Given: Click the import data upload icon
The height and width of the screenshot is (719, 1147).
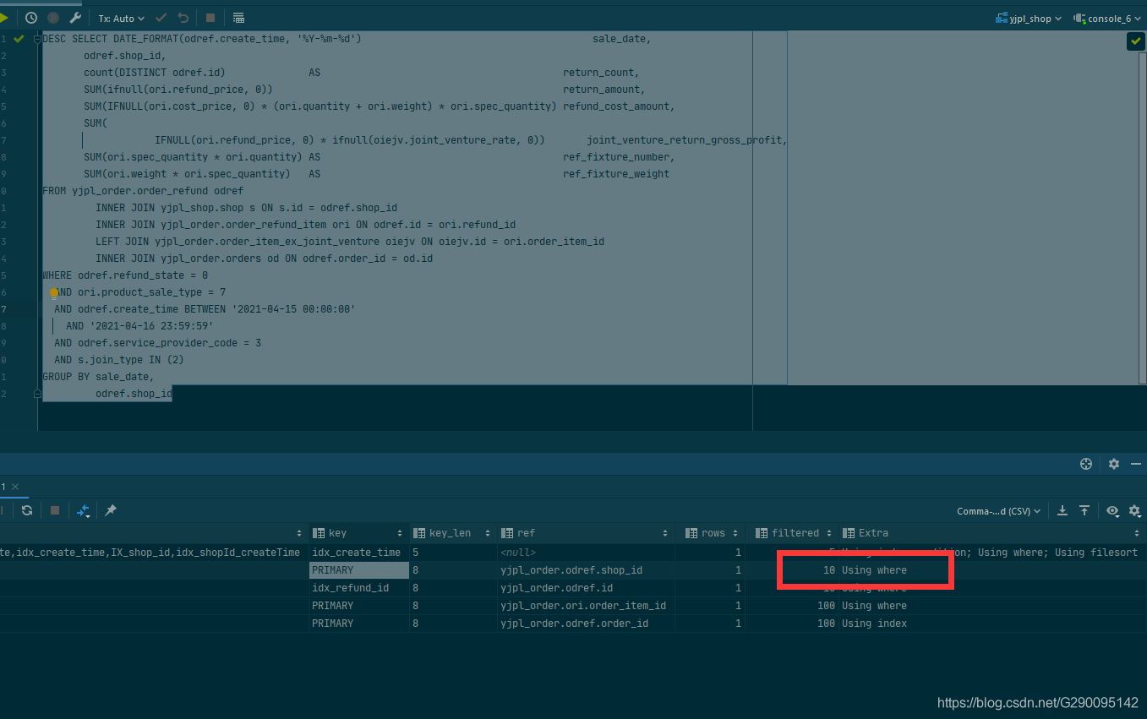Looking at the screenshot, I should tap(1084, 510).
